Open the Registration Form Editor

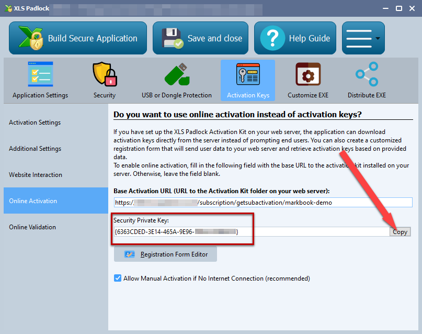tap(165, 254)
